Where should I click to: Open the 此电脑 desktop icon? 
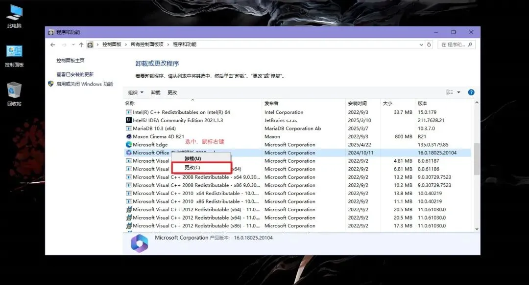click(14, 16)
